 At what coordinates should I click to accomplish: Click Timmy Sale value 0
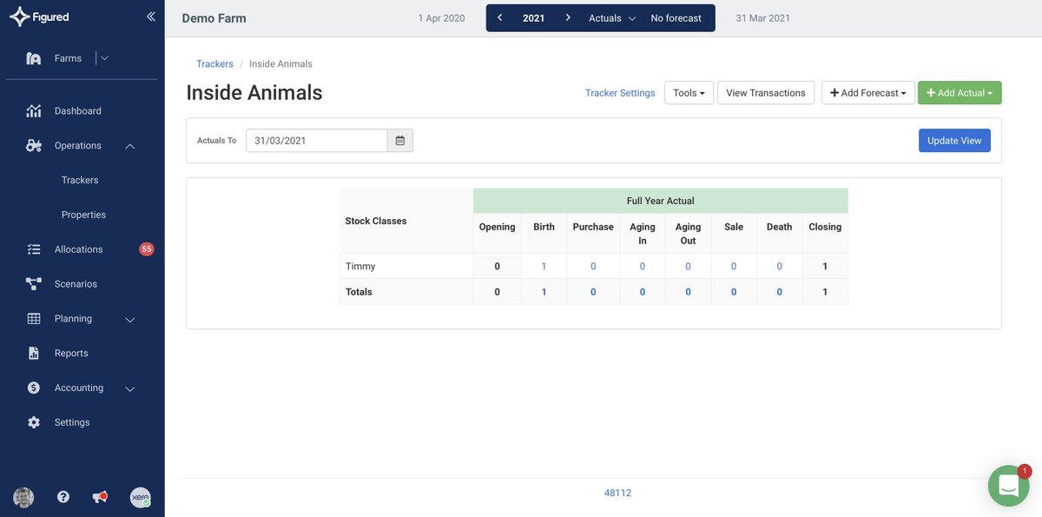(734, 267)
